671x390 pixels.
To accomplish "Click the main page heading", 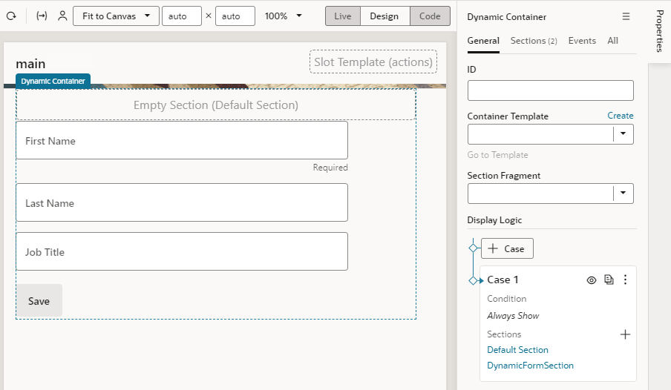I will (30, 64).
